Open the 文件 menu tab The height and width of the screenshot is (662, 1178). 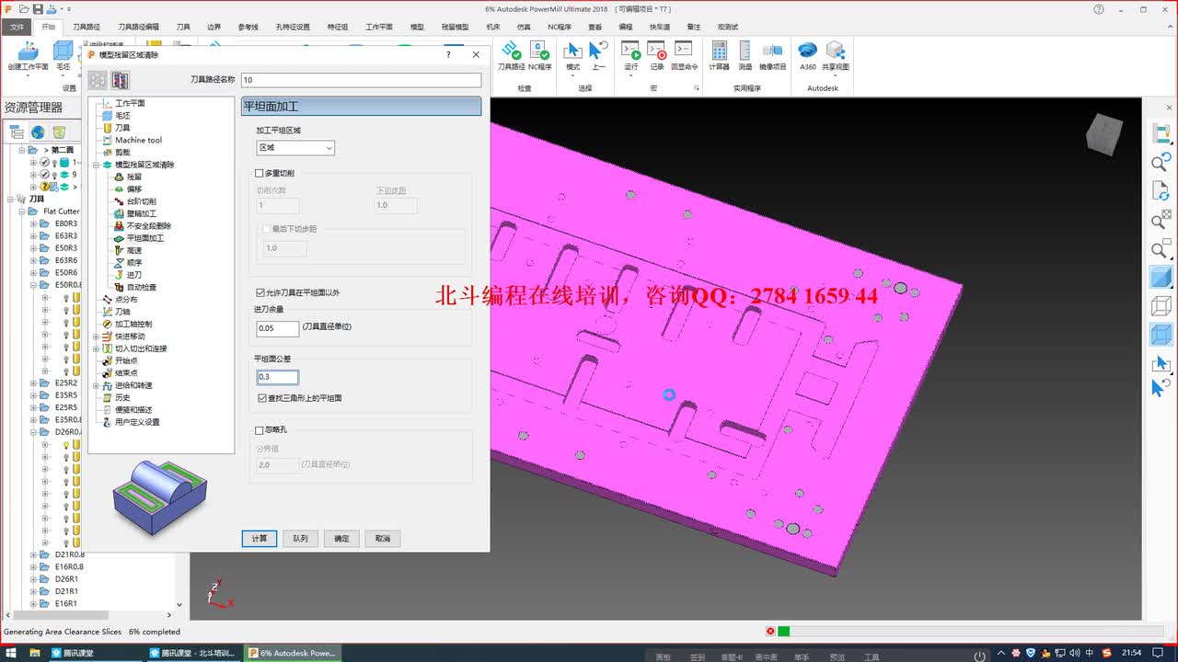(17, 27)
